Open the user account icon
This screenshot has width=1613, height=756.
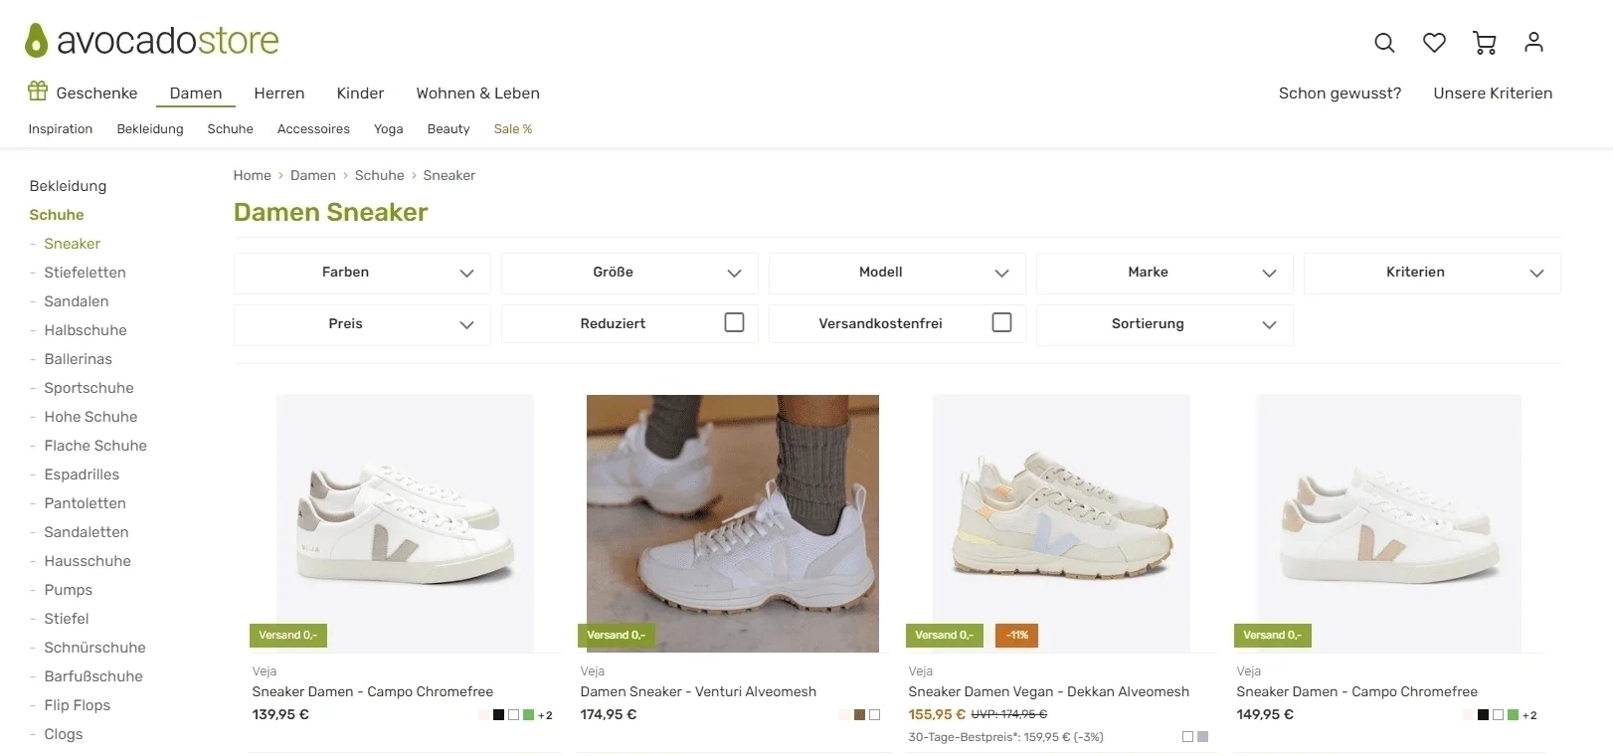(1533, 42)
